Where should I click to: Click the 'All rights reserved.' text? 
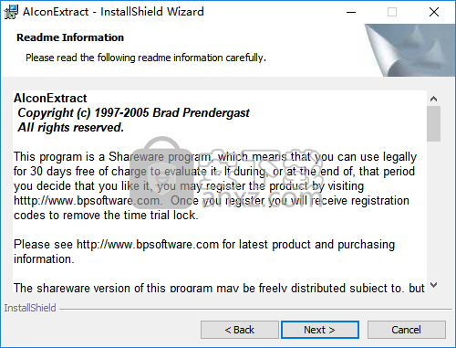71,128
